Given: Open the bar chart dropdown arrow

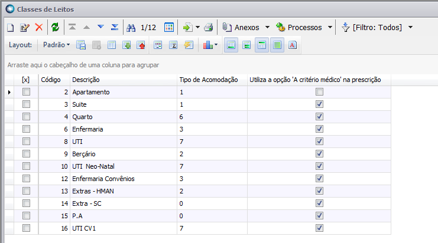Looking at the screenshot, I should coord(216,45).
